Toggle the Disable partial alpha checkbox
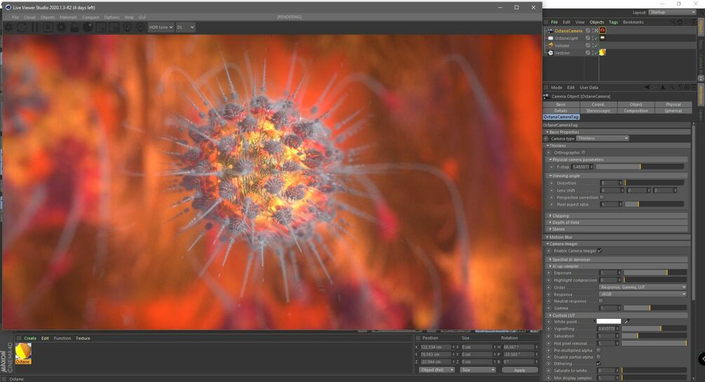Image resolution: width=705 pixels, height=382 pixels. [598, 357]
